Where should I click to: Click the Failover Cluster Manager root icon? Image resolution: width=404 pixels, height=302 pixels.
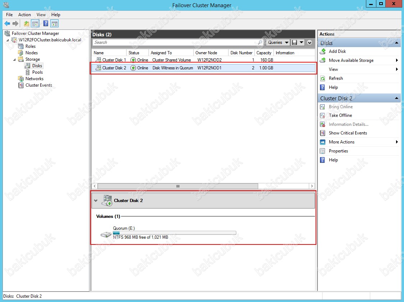(7, 33)
